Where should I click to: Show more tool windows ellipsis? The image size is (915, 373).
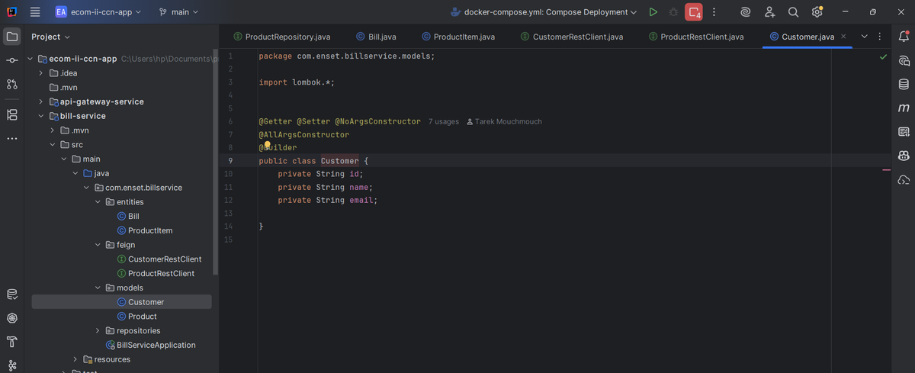pos(12,138)
